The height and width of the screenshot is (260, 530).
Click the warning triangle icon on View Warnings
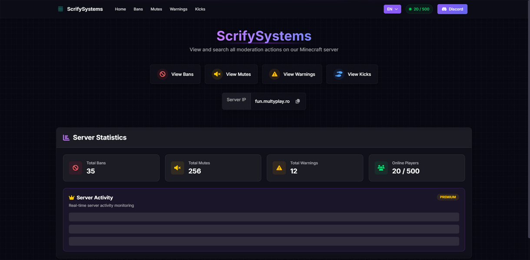tap(275, 74)
